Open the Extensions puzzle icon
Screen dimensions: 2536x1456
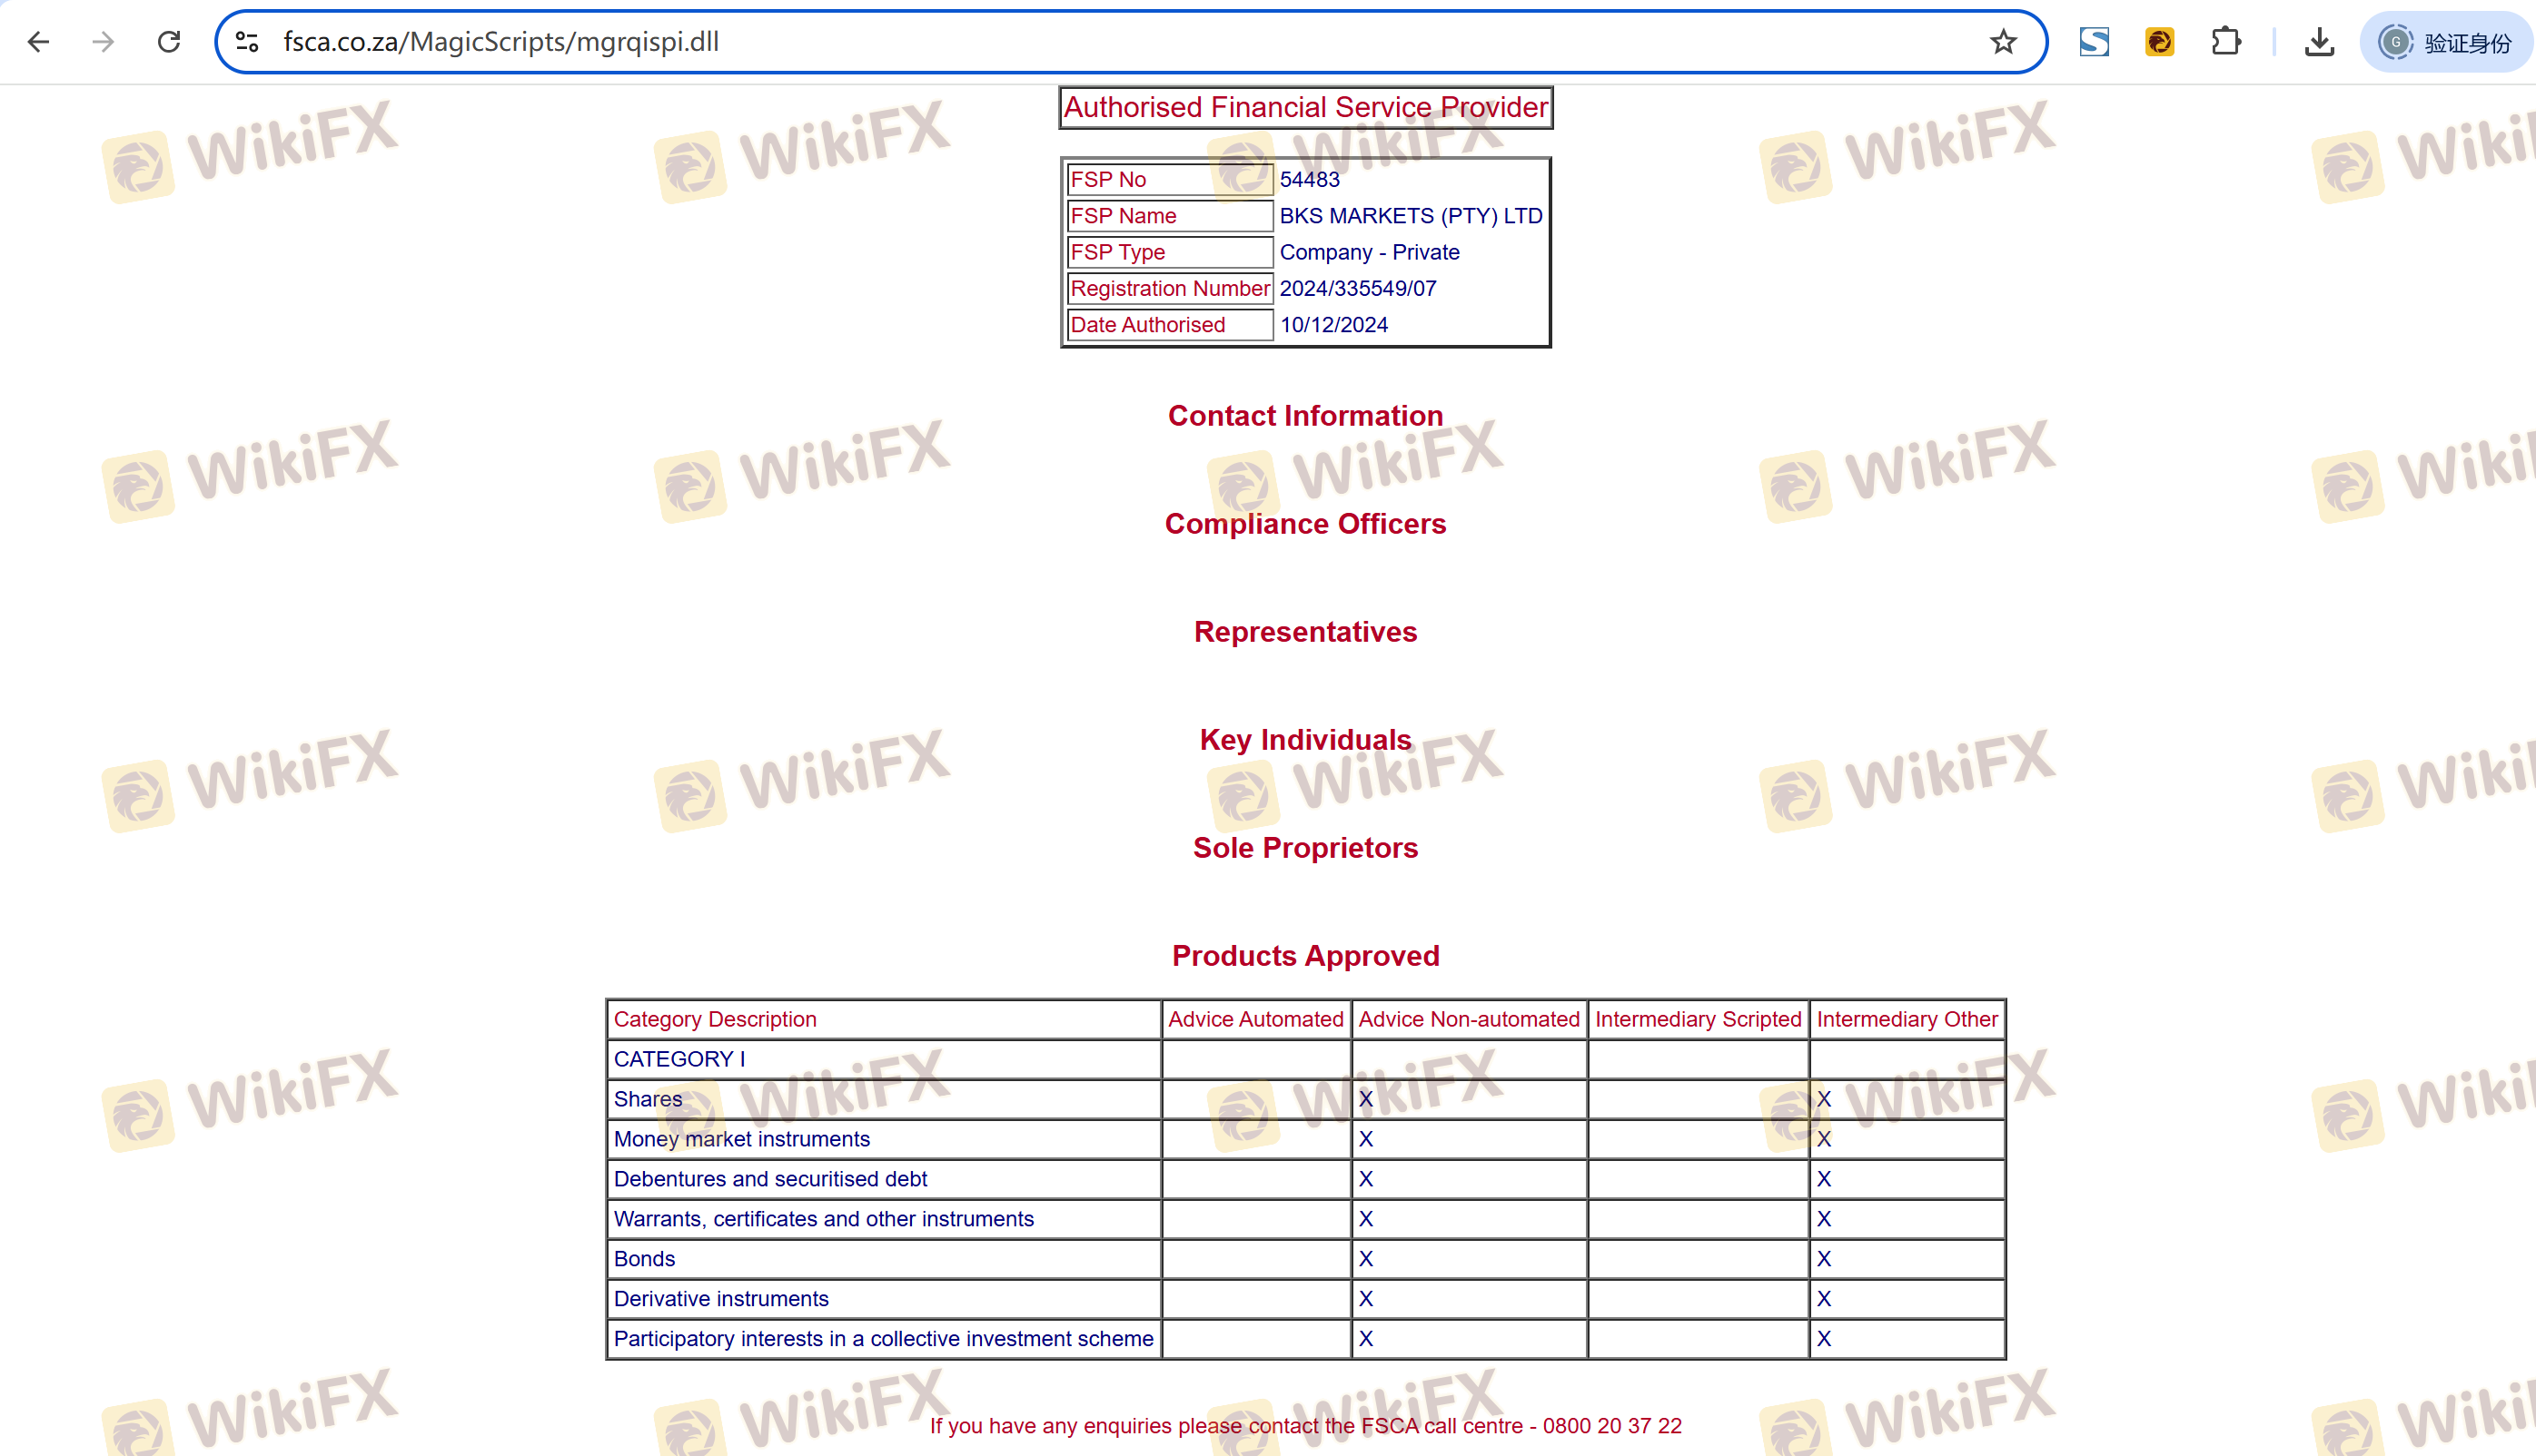[2226, 42]
